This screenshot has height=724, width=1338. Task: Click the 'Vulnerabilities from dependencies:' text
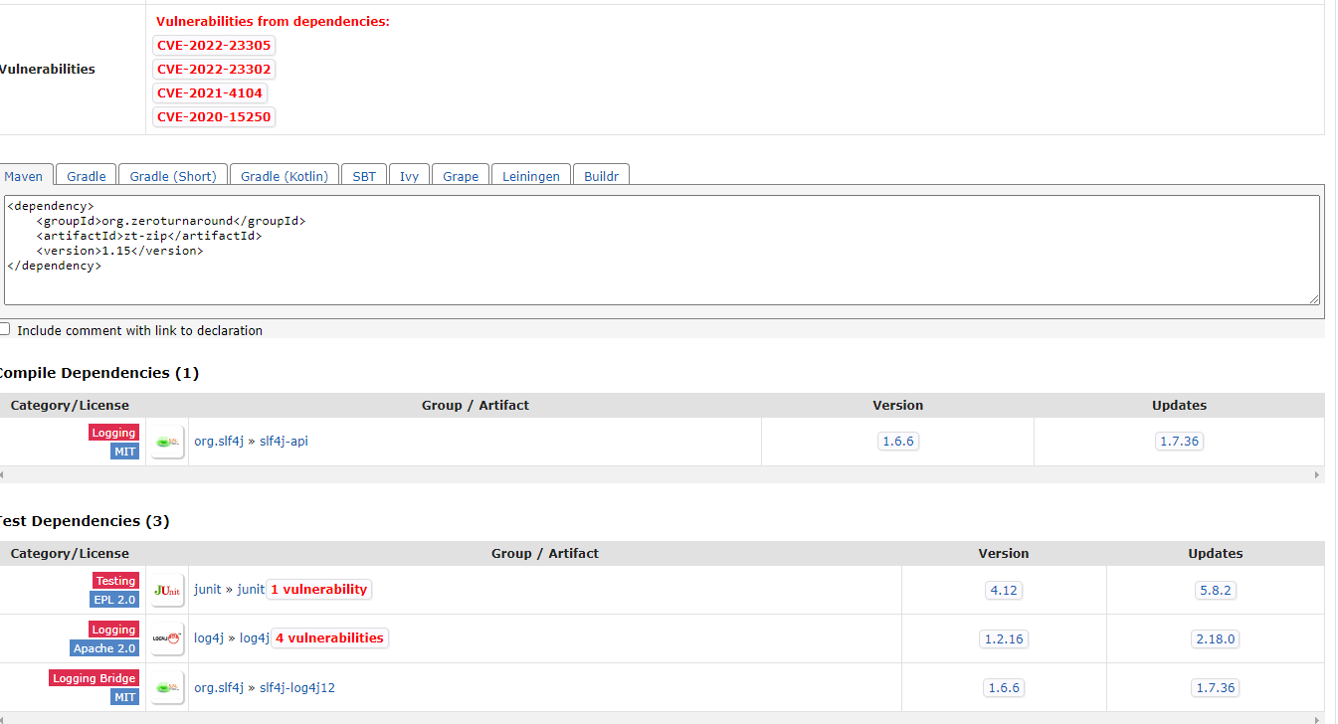(273, 21)
